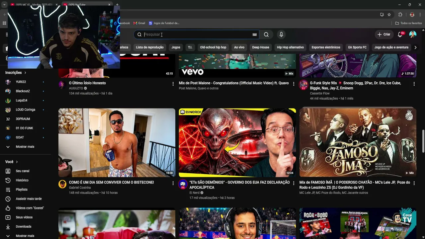The image size is (425, 239).
Task: Open options for ETs São Demônios video
Action: 294,183
